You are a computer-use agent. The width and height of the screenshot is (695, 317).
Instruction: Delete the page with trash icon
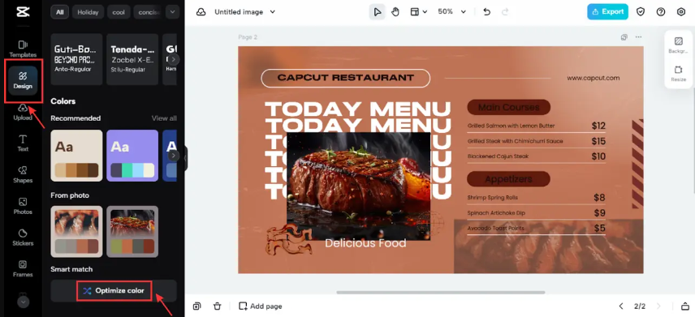click(x=217, y=306)
